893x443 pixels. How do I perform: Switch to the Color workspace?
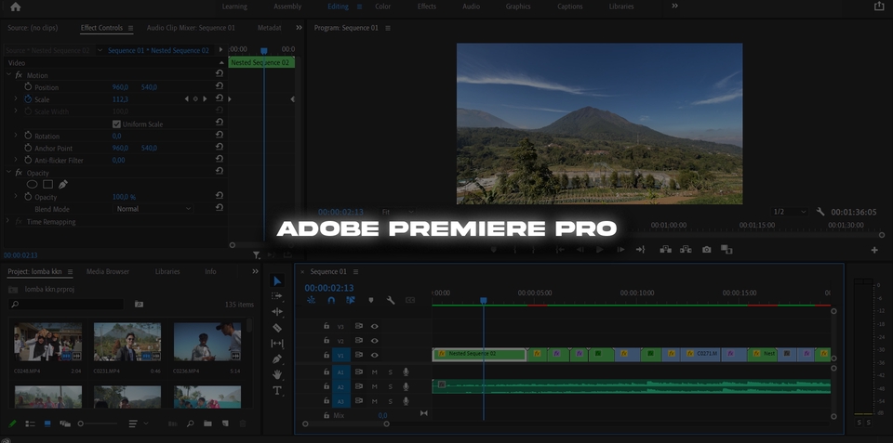pyautogui.click(x=382, y=7)
